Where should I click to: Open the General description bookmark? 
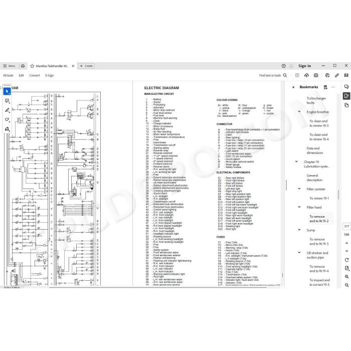pyautogui.click(x=314, y=178)
